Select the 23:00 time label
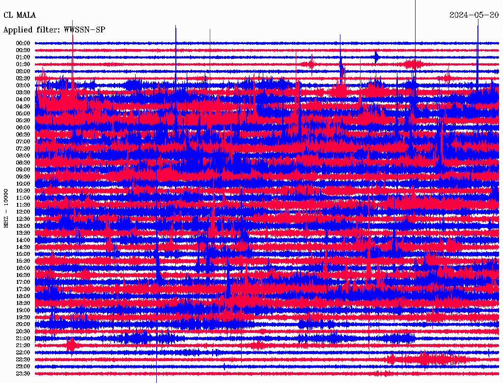This screenshot has height=383, width=503. click(x=23, y=367)
